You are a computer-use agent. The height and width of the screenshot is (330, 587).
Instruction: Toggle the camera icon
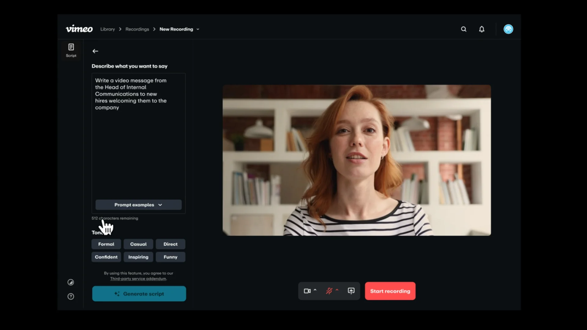tap(307, 291)
